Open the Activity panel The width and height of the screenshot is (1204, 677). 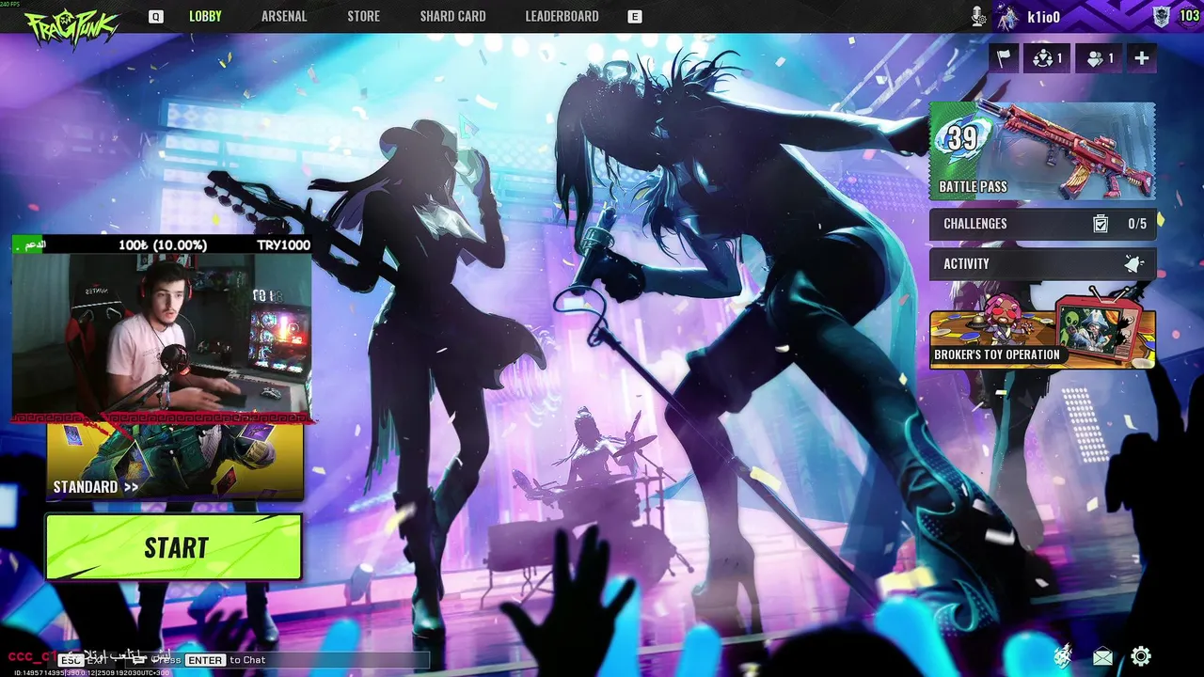coord(1043,264)
